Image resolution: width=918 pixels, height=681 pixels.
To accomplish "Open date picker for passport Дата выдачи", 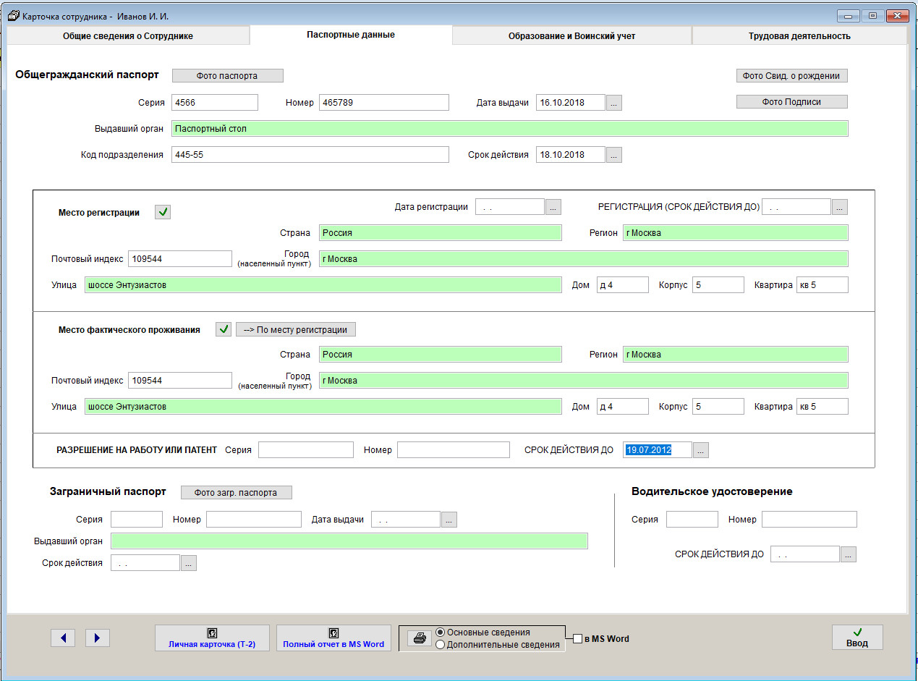I will [613, 103].
